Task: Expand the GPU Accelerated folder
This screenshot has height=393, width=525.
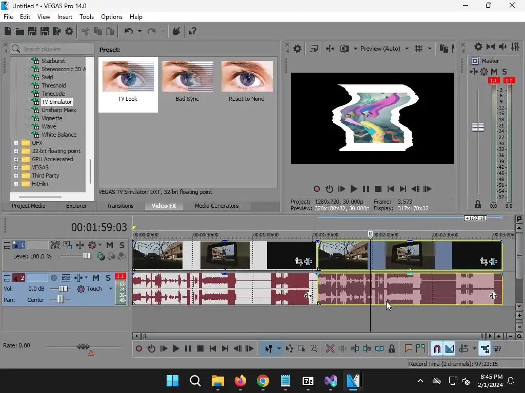Action: pos(16,160)
